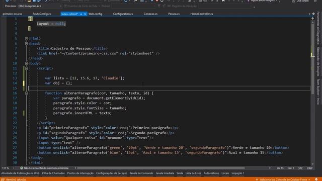Open Lista de Erros panel
The height and width of the screenshot is (181, 322).
pyautogui.click(x=193, y=173)
